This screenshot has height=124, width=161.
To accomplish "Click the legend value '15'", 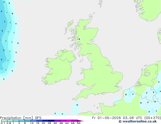I will pyautogui.click(x=38, y=123).
